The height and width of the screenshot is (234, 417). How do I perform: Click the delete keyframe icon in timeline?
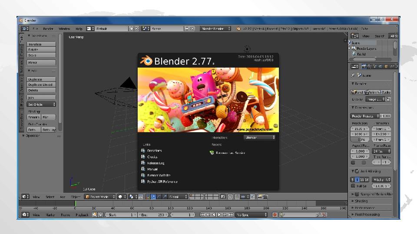tap(324, 214)
